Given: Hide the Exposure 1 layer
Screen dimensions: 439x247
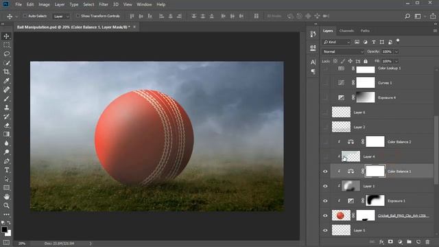Looking at the screenshot, I should pos(325,201).
